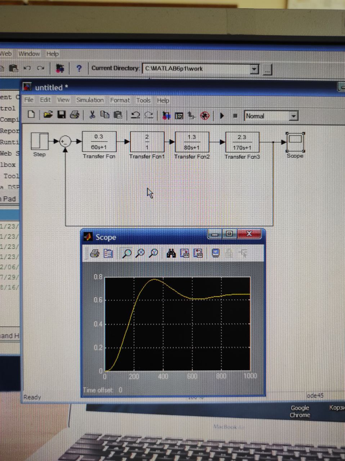Select the Scope zoom X-axis tool
This screenshot has height=461, width=345.
click(x=140, y=254)
